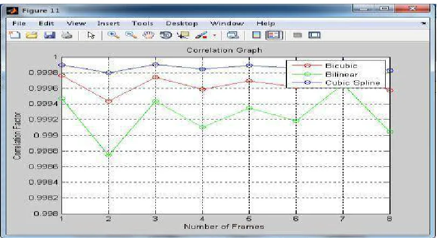
Task: Click the dock figure arrow in menu bar
Action: [x=424, y=24]
